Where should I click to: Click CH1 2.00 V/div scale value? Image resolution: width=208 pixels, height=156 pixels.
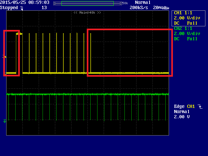pyautogui.click(x=187, y=18)
